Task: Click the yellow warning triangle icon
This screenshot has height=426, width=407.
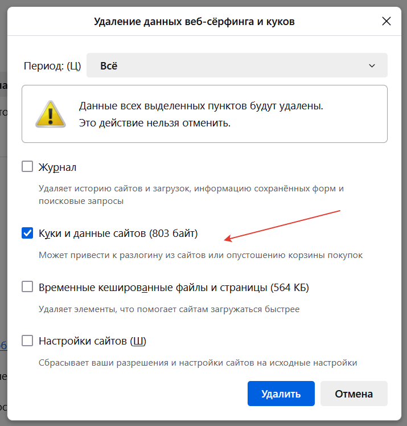Action: pos(51,114)
